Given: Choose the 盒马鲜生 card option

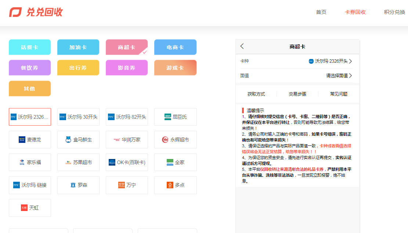Looking at the screenshot, I should (x=78, y=140).
